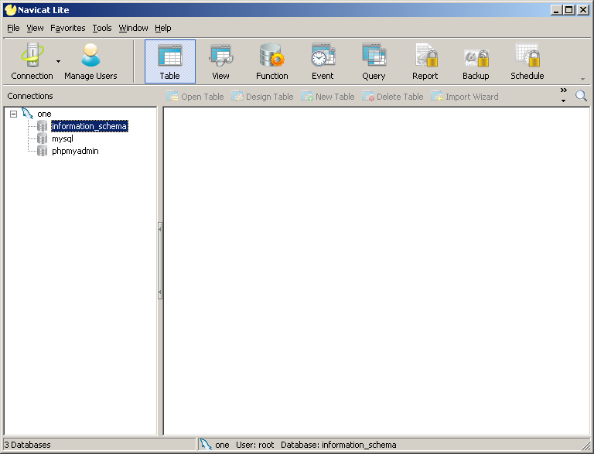Close the Navicat Lite window
The height and width of the screenshot is (454, 594).
click(x=583, y=10)
